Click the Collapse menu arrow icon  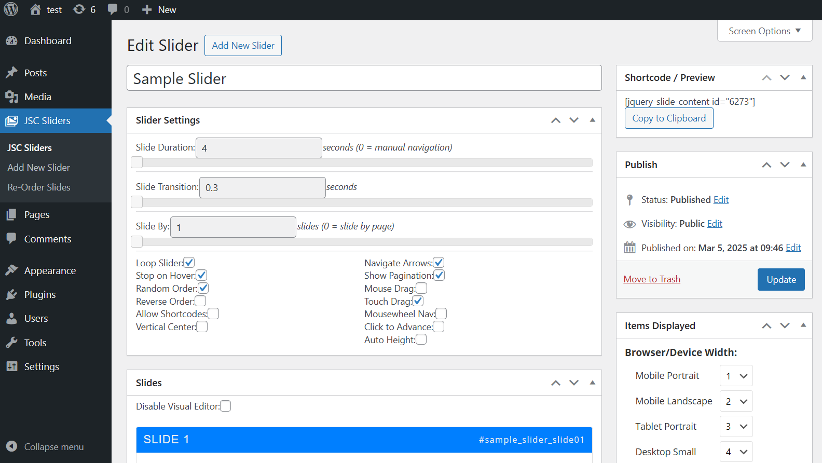(12, 446)
